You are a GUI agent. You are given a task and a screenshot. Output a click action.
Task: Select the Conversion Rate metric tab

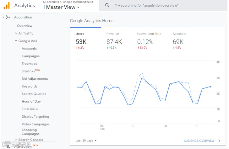149,41
